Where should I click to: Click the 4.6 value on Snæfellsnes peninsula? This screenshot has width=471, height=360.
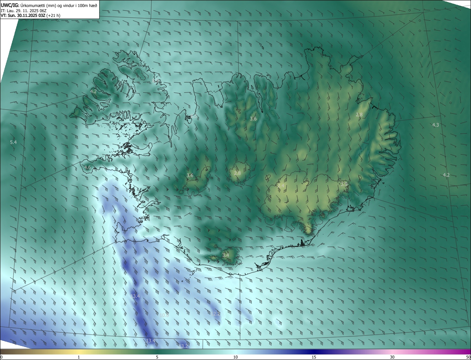point(88,167)
